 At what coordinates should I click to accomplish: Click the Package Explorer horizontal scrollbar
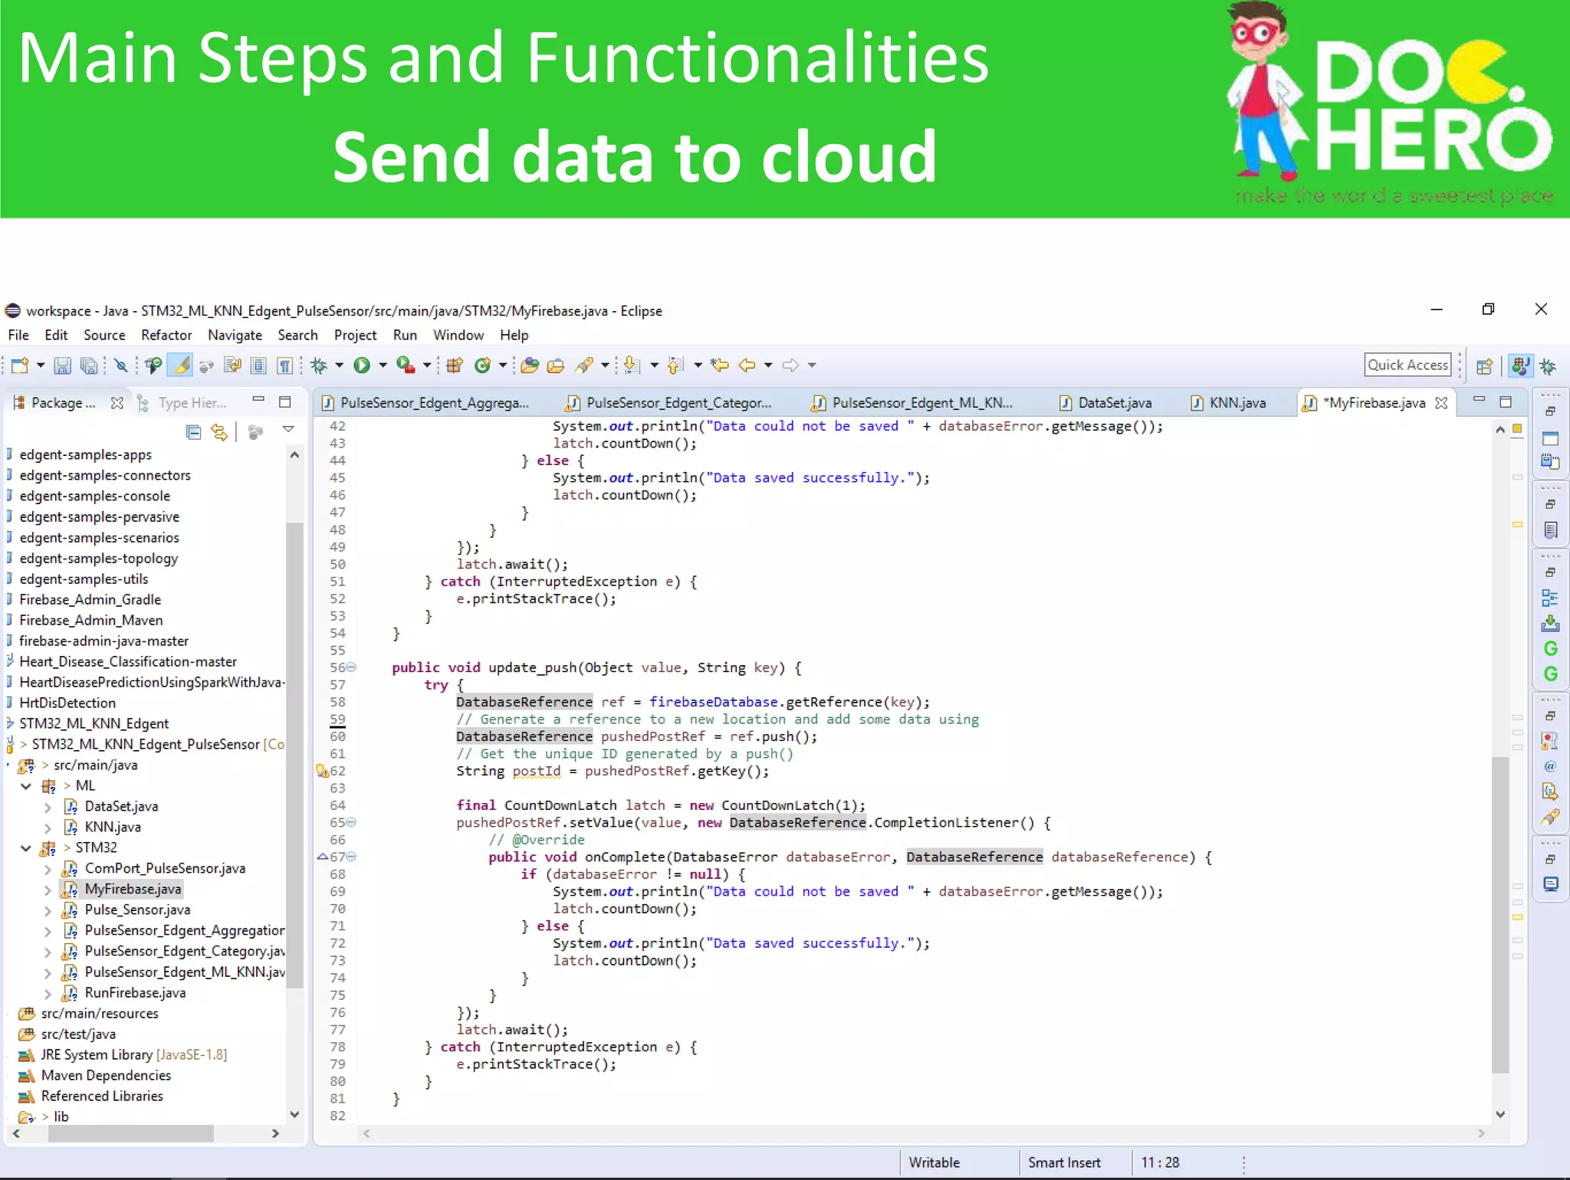(x=130, y=1133)
